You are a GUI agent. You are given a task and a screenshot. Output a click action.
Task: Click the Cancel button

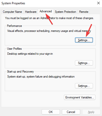(71, 112)
